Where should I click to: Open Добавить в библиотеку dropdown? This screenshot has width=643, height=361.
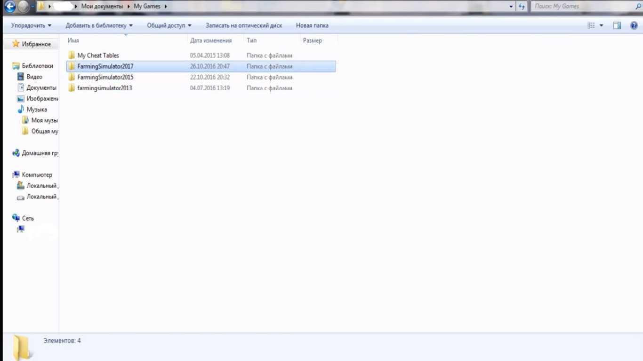[99, 25]
